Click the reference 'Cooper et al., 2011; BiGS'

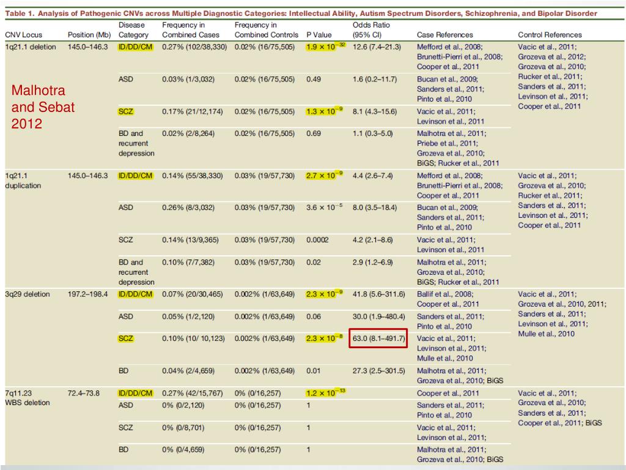[x=560, y=423]
